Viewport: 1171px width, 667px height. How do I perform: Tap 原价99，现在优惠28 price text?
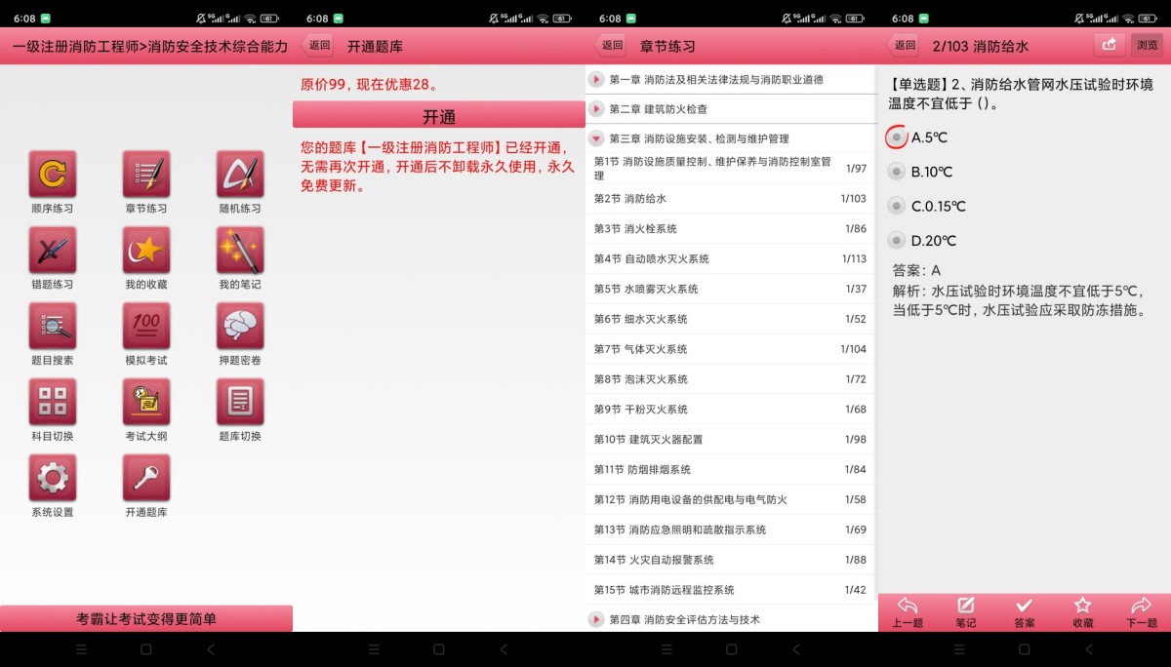pyautogui.click(x=369, y=85)
